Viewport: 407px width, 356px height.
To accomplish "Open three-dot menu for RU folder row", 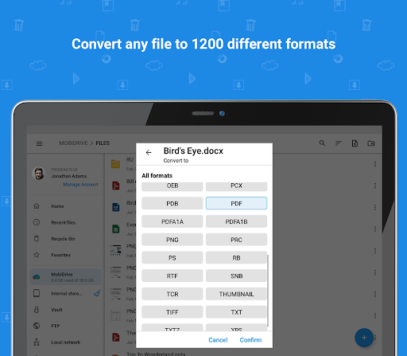I will [x=375, y=164].
